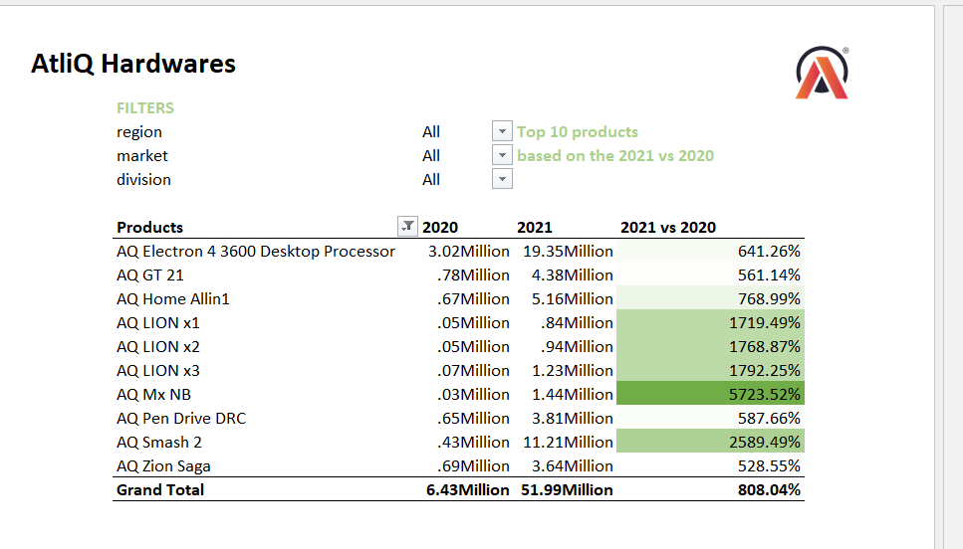The width and height of the screenshot is (963, 549).
Task: Click the 2020 column header cell
Action: [440, 227]
